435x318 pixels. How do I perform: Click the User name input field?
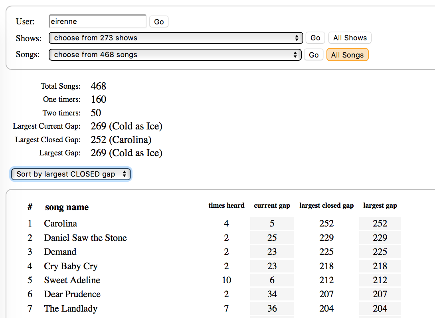tap(97, 22)
